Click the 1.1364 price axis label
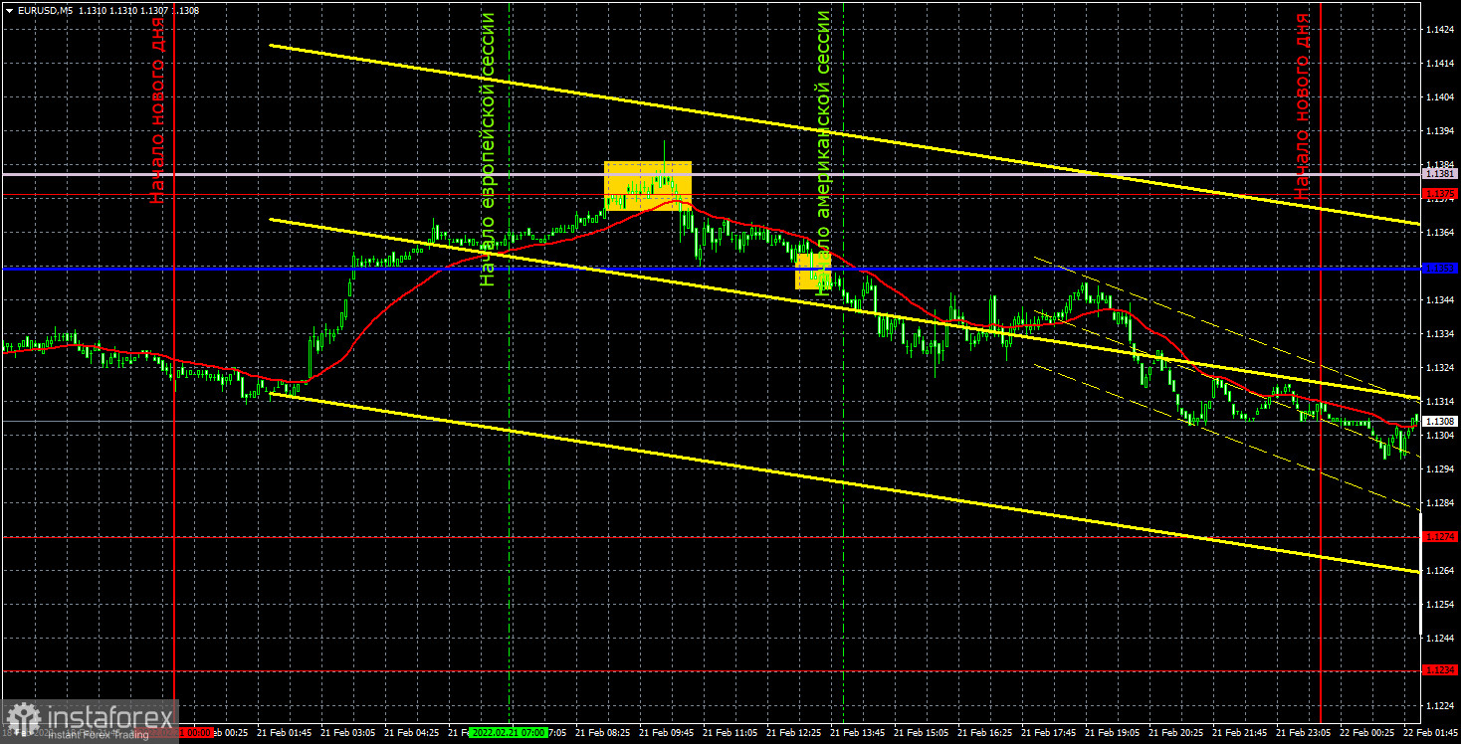 [1440, 233]
